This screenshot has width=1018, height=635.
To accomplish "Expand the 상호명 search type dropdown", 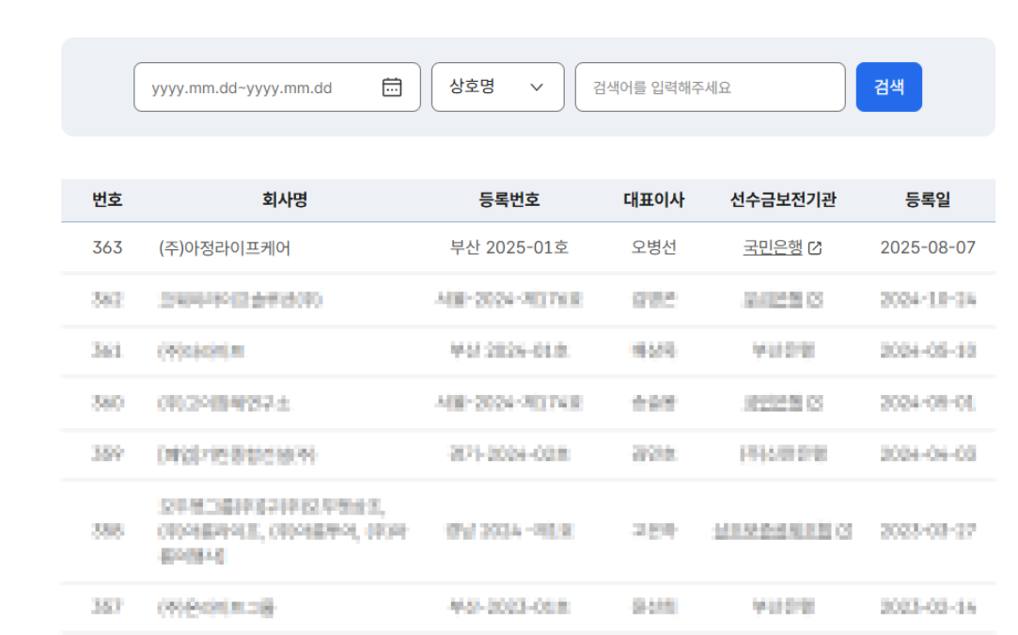I will [x=497, y=87].
